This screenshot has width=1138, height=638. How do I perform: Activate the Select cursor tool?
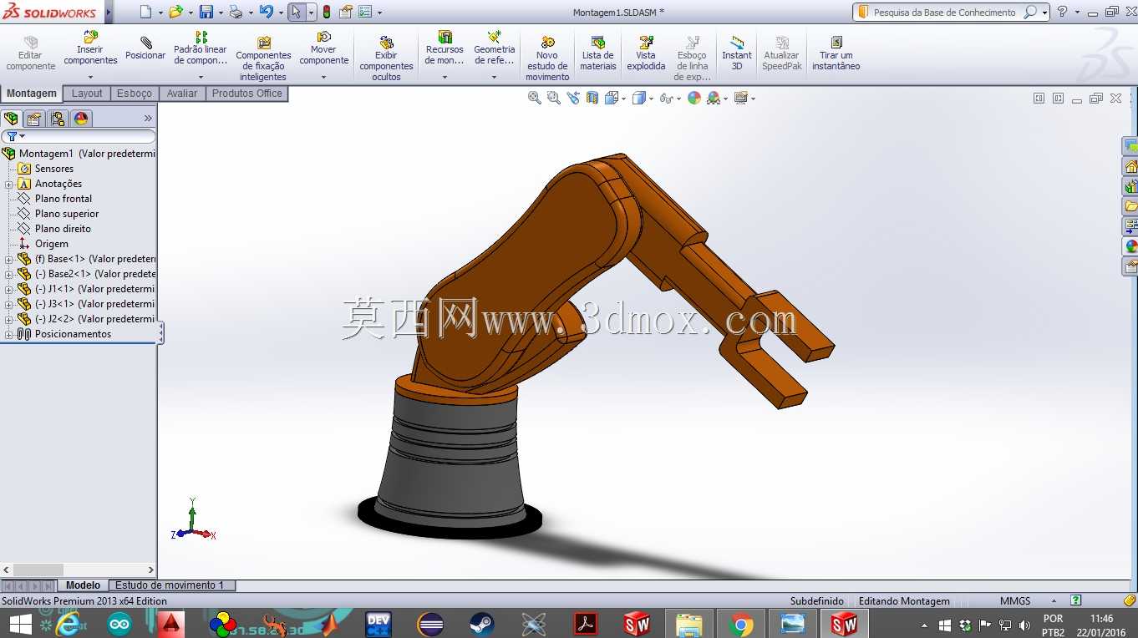click(x=297, y=12)
